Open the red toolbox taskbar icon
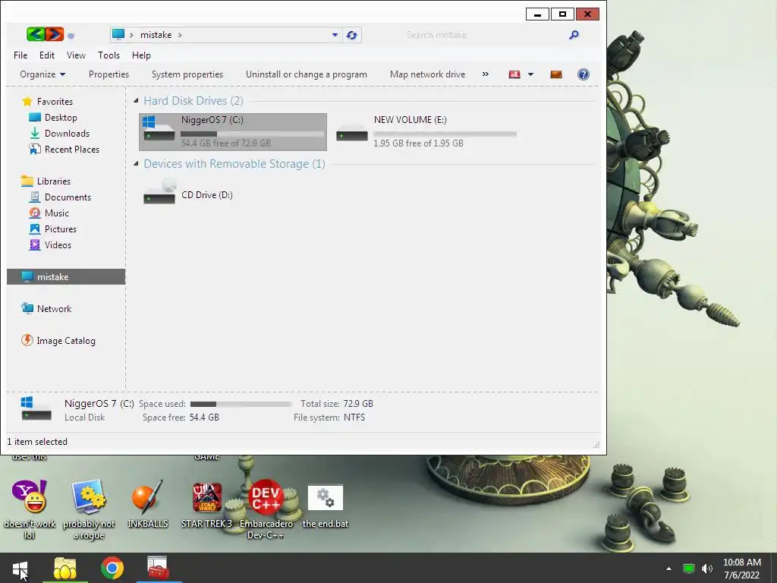The width and height of the screenshot is (777, 583). click(158, 568)
